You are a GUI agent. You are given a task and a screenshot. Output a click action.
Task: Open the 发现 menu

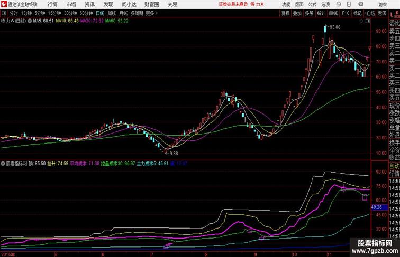point(108,4)
